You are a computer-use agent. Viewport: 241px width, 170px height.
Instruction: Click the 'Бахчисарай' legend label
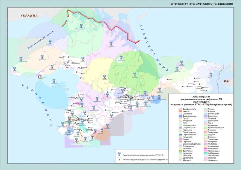point(213,114)
